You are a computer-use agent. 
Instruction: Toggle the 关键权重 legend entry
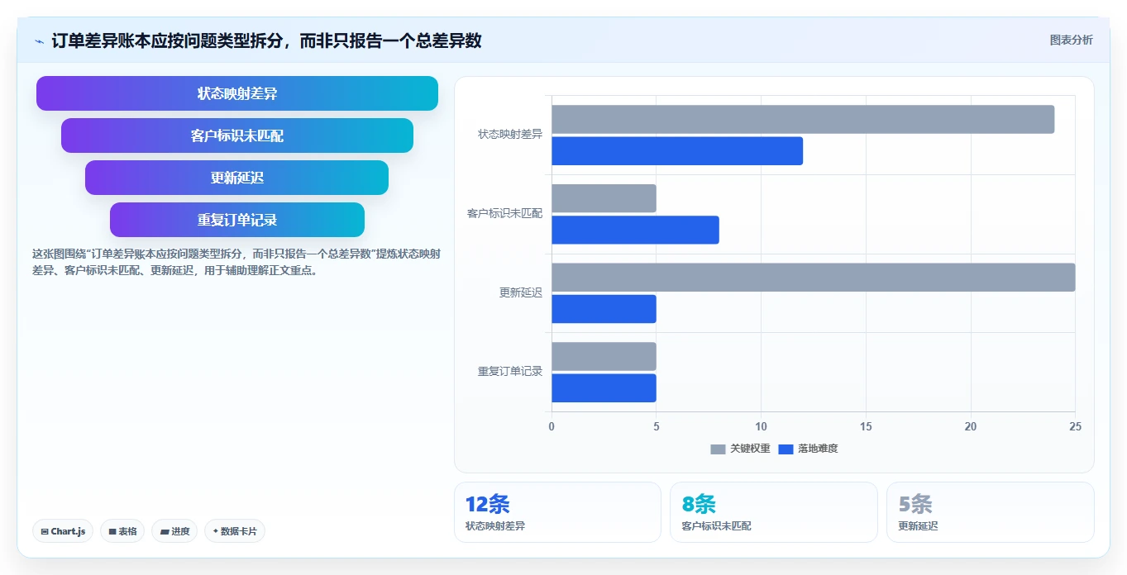click(x=740, y=449)
